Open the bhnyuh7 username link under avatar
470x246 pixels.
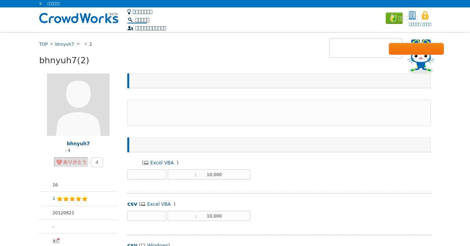(78, 144)
